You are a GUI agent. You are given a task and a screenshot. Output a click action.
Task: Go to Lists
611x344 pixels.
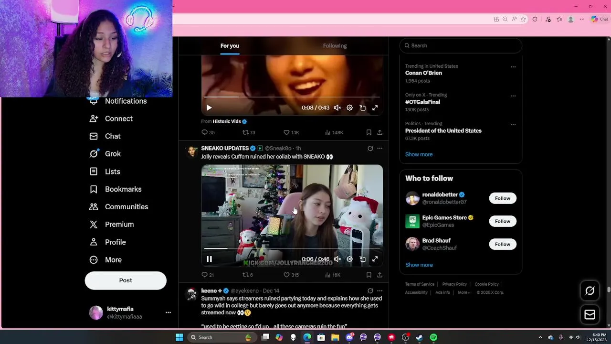click(105, 172)
